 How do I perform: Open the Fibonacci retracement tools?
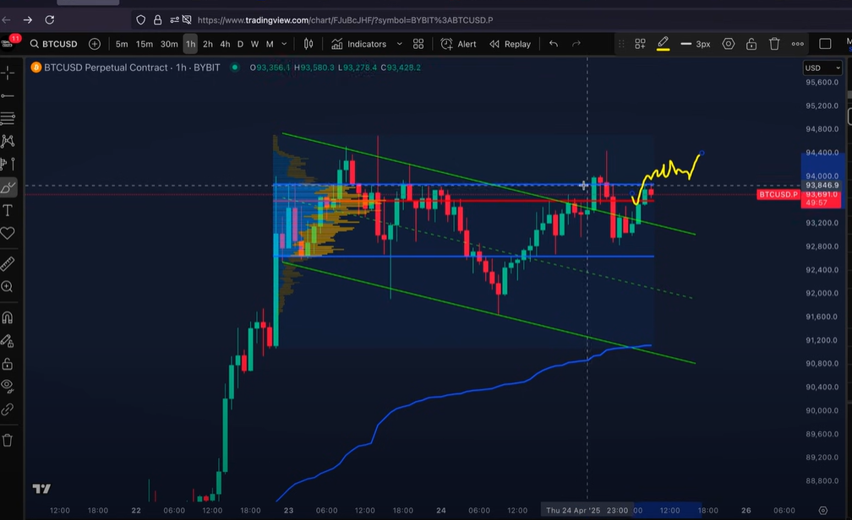tap(8, 118)
